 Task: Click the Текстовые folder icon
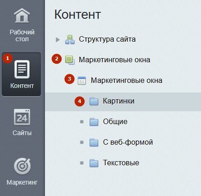tap(94, 163)
